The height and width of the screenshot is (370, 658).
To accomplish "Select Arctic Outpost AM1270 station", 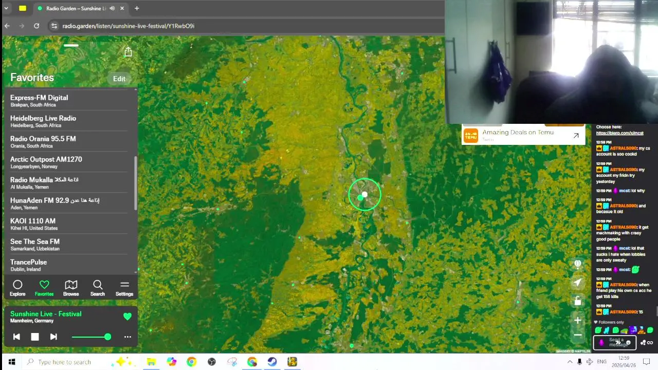I will click(x=69, y=162).
